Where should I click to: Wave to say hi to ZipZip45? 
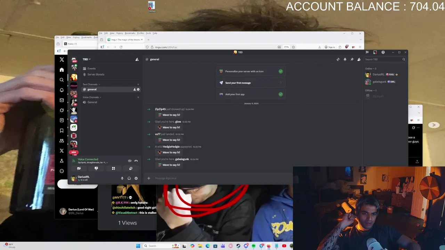click(169, 115)
